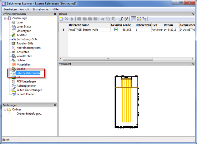Click the Größe column header
Viewport: 197px width, 144px height.
[128, 24]
